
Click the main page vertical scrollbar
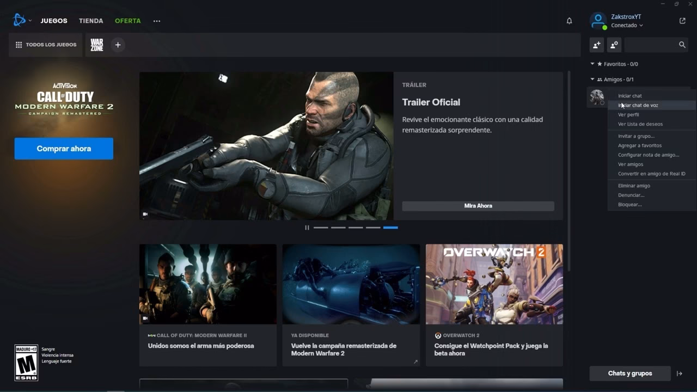(x=569, y=171)
